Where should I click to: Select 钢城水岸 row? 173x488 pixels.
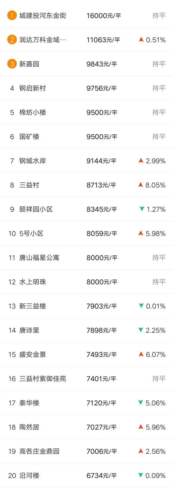pos(86,161)
